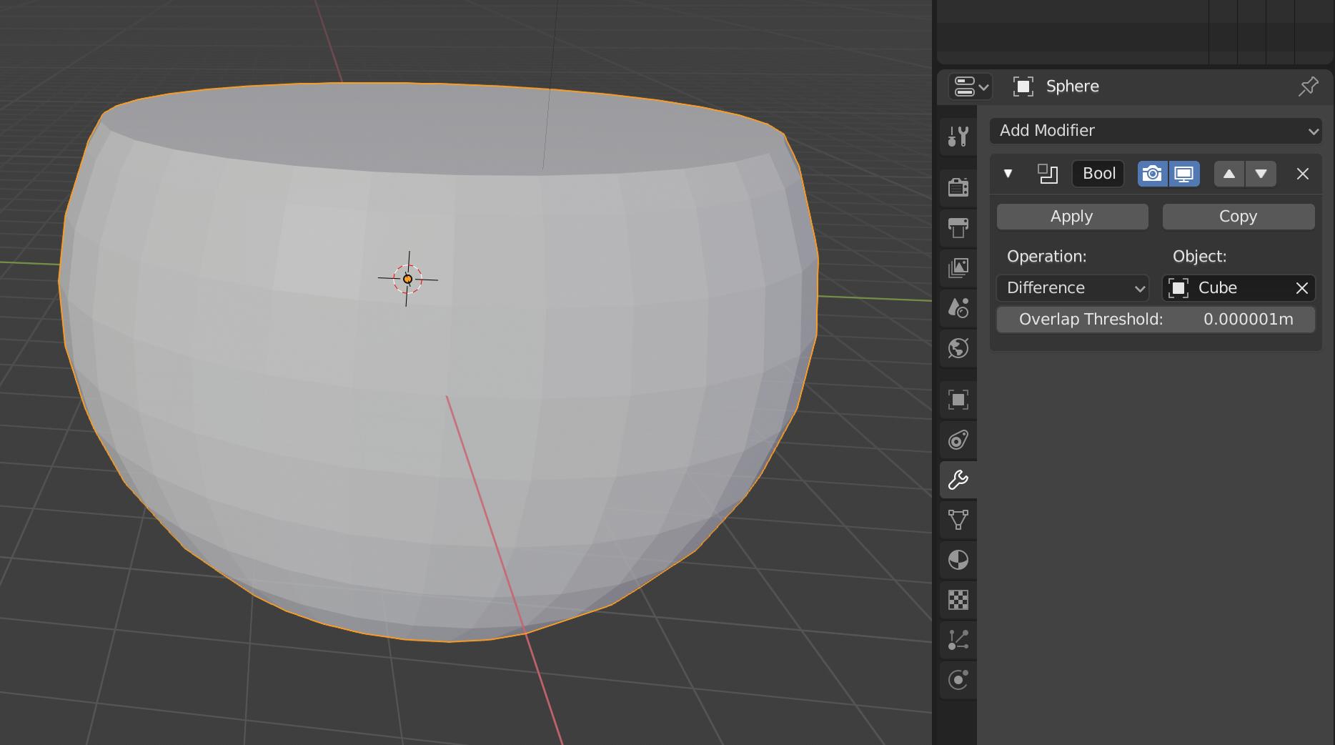This screenshot has width=1335, height=745.
Task: Open the Object Constraints tab
Action: [x=958, y=439]
